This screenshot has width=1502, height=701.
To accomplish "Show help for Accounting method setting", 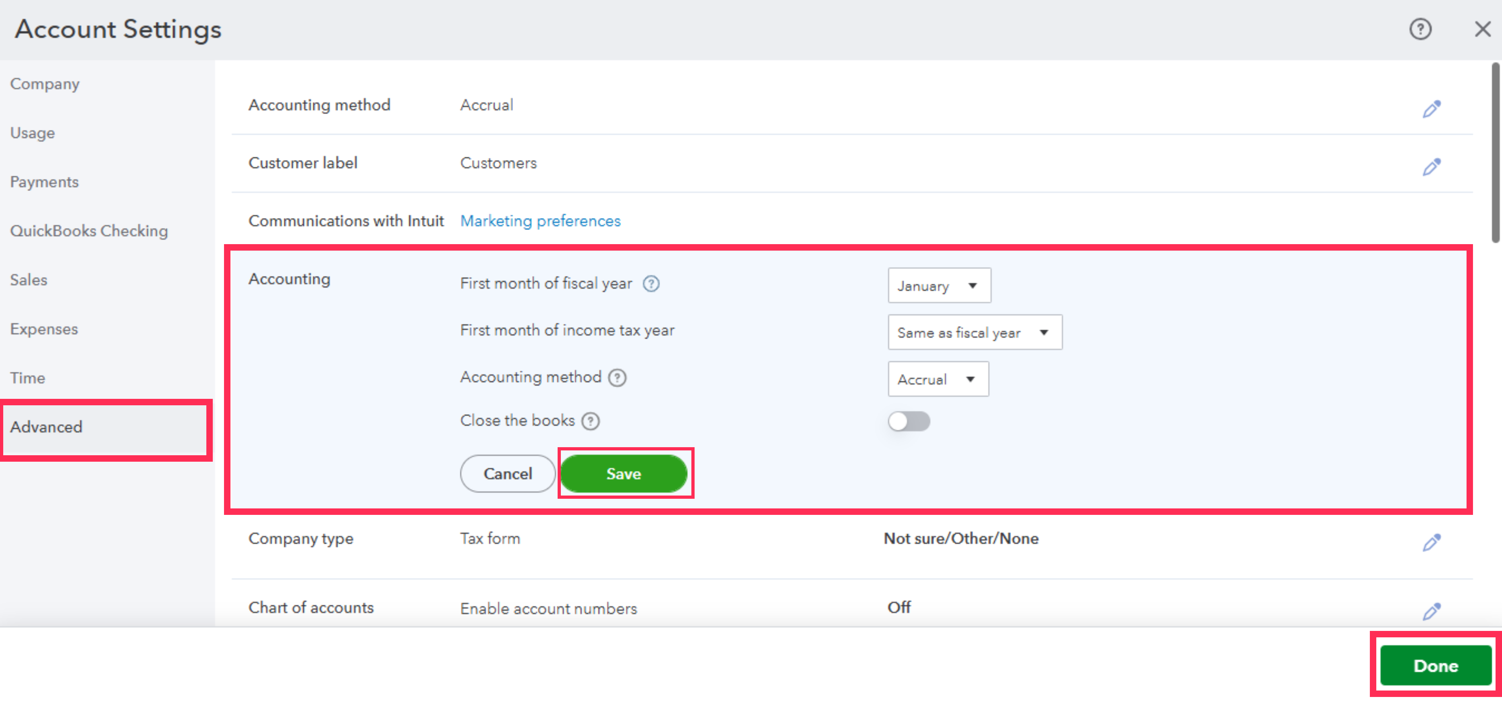I will tap(617, 378).
